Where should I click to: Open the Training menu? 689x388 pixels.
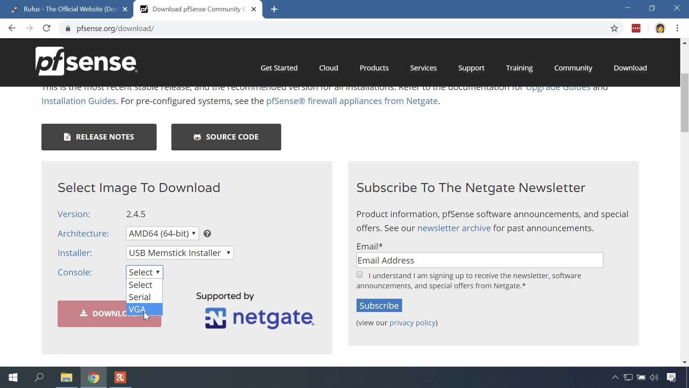[519, 68]
